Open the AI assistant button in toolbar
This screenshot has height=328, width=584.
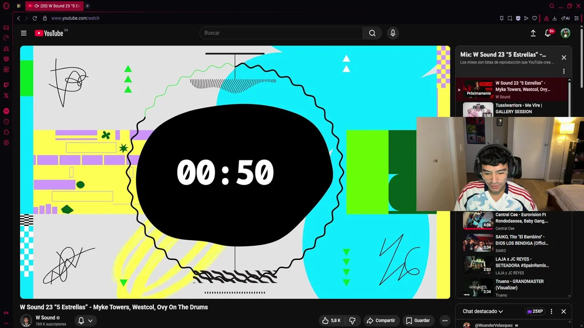pos(565,18)
